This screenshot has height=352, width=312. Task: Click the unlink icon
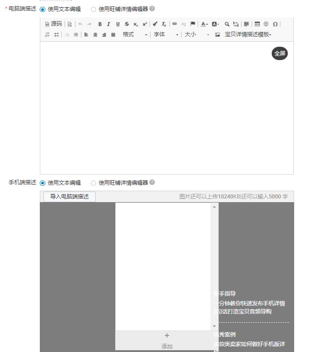(x=183, y=24)
